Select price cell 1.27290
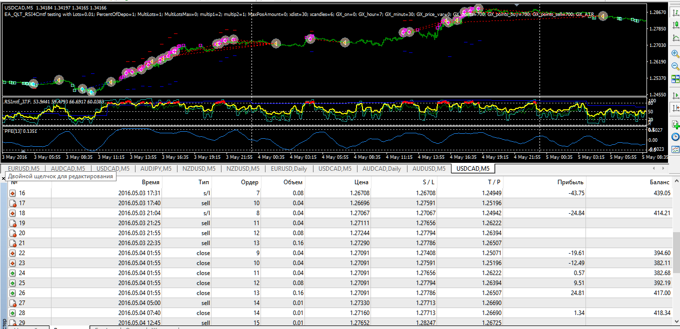The height and width of the screenshot is (329, 680). pos(359,243)
